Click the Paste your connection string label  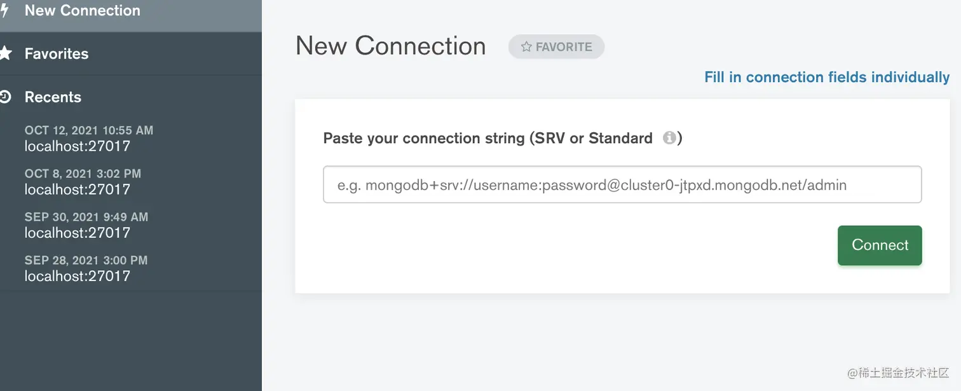(x=487, y=139)
